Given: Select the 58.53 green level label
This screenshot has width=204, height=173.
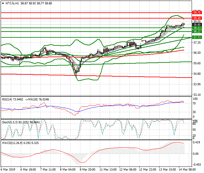Looking at the screenshot, I should pos(197,28).
